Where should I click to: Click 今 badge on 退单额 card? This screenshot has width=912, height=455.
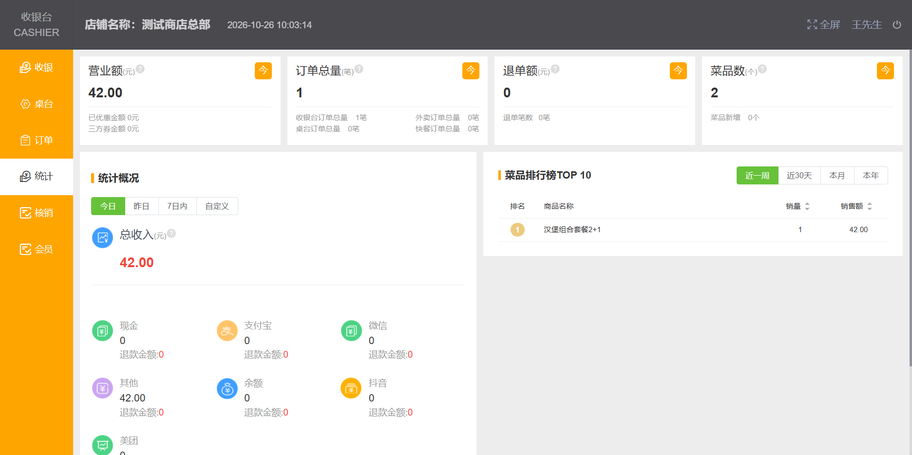[678, 71]
